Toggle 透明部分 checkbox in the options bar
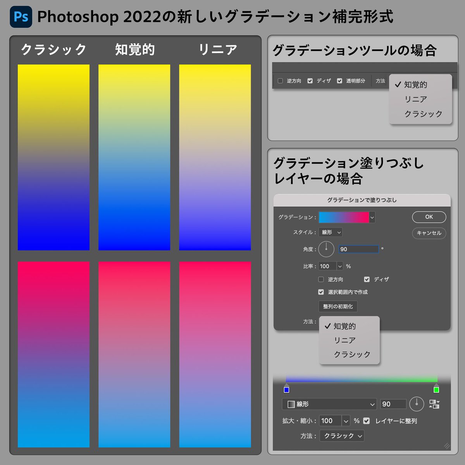The height and width of the screenshot is (465, 465). [339, 81]
